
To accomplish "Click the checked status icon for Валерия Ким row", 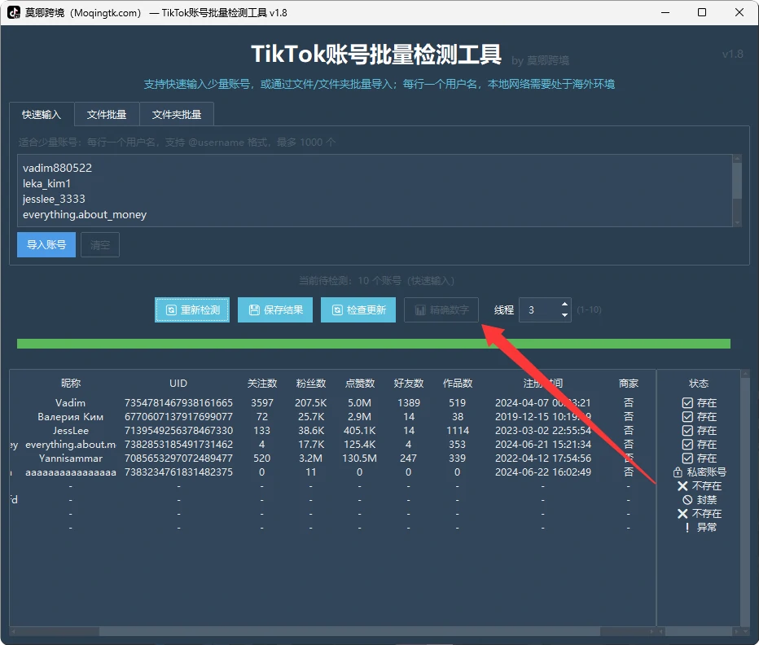I will point(687,417).
